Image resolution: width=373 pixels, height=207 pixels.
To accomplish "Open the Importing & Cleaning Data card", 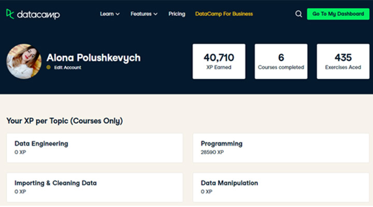I will click(x=94, y=187).
